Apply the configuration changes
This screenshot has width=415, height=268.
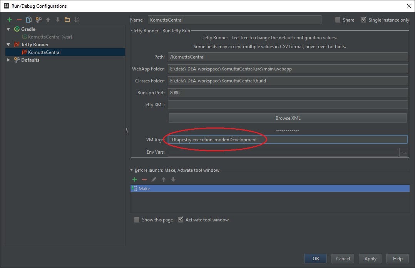point(370,258)
